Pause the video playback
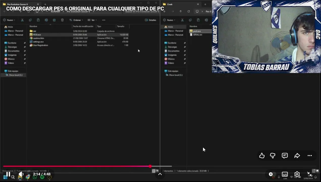 tap(8, 174)
